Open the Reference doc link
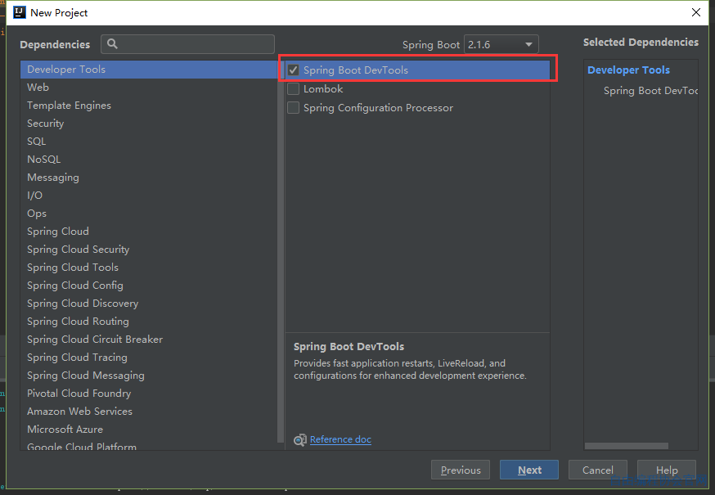Image resolution: width=715 pixels, height=495 pixels. pos(340,439)
